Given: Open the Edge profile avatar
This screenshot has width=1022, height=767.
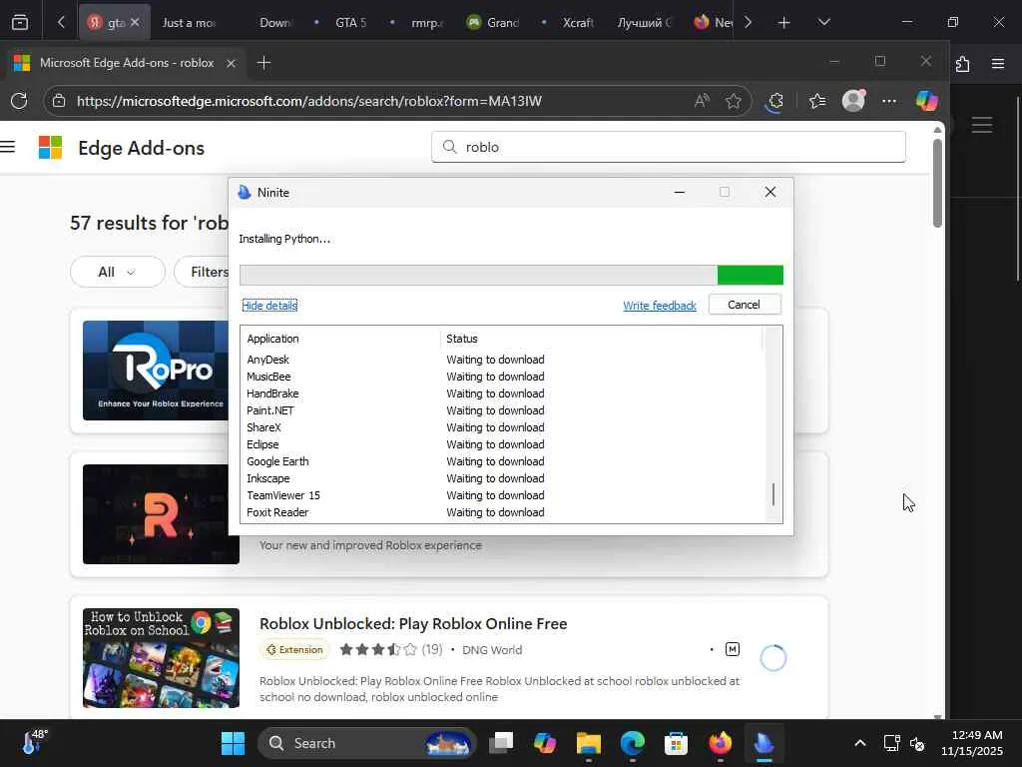Looking at the screenshot, I should [853, 101].
